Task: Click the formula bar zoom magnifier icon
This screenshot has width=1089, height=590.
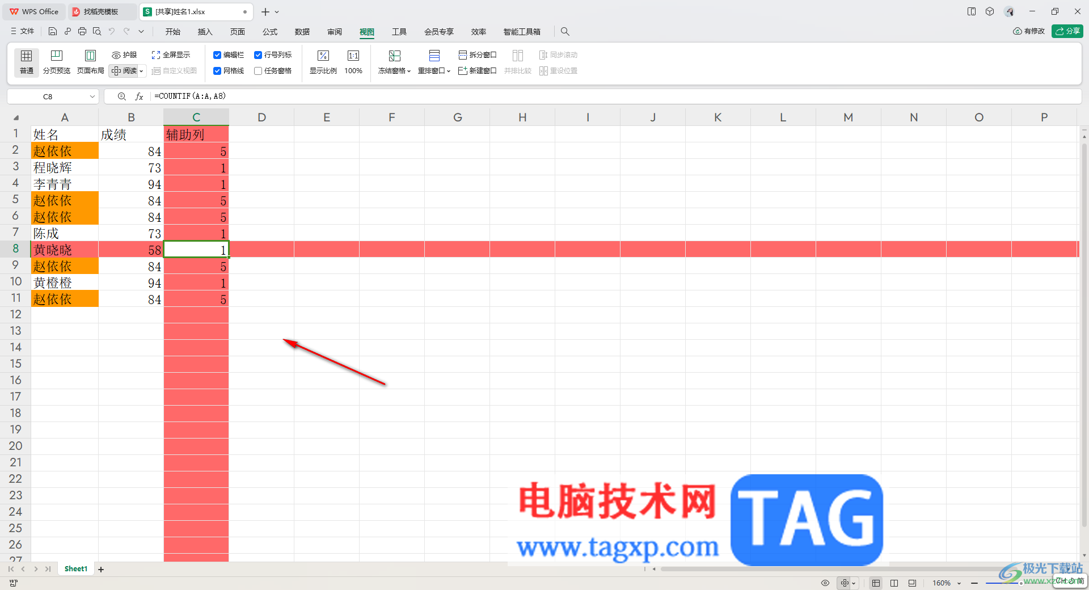Action: point(121,97)
